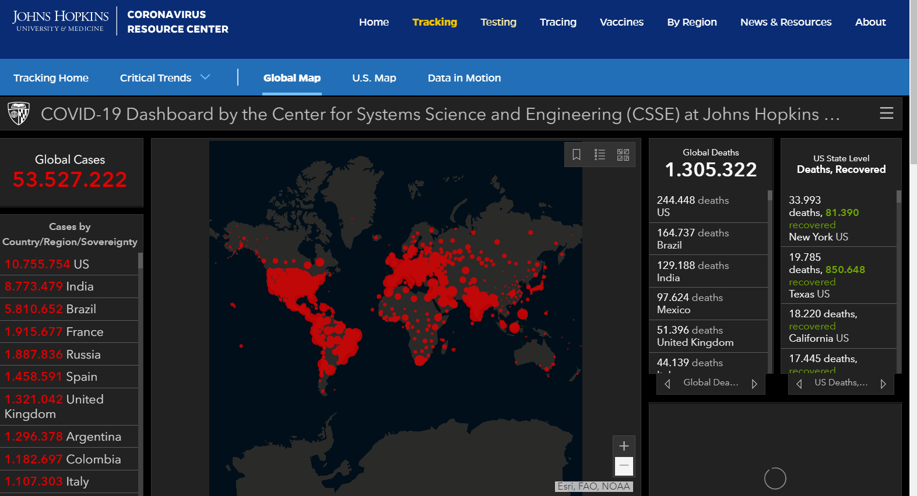
Task: Click the 97.624 deaths Mexico entry
Action: coord(708,304)
